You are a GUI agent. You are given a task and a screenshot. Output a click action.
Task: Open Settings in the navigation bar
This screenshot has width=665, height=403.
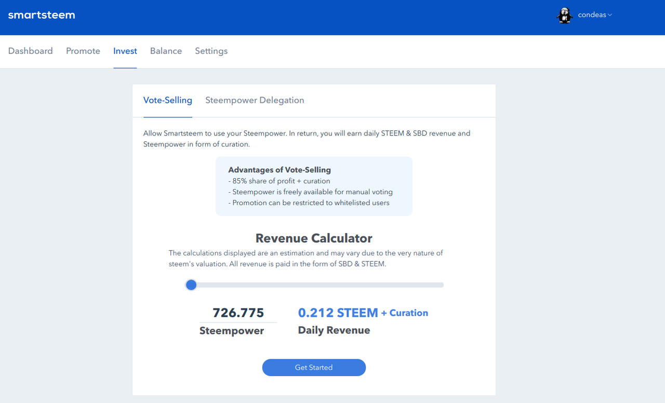pyautogui.click(x=211, y=51)
